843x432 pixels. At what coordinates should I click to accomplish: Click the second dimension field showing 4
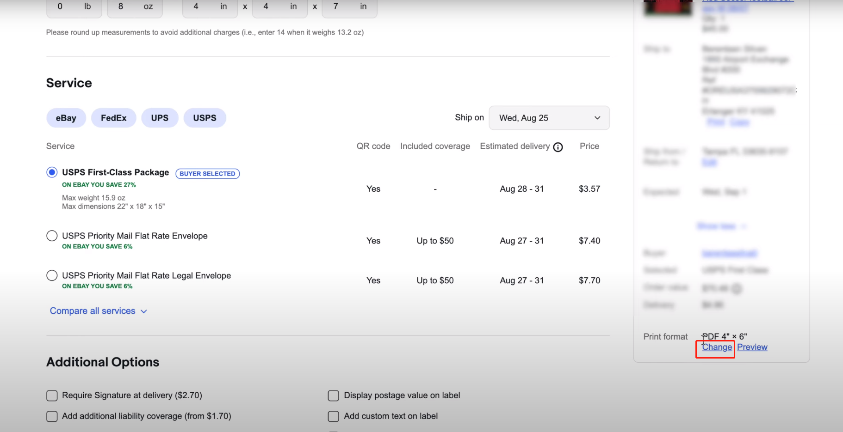point(280,8)
